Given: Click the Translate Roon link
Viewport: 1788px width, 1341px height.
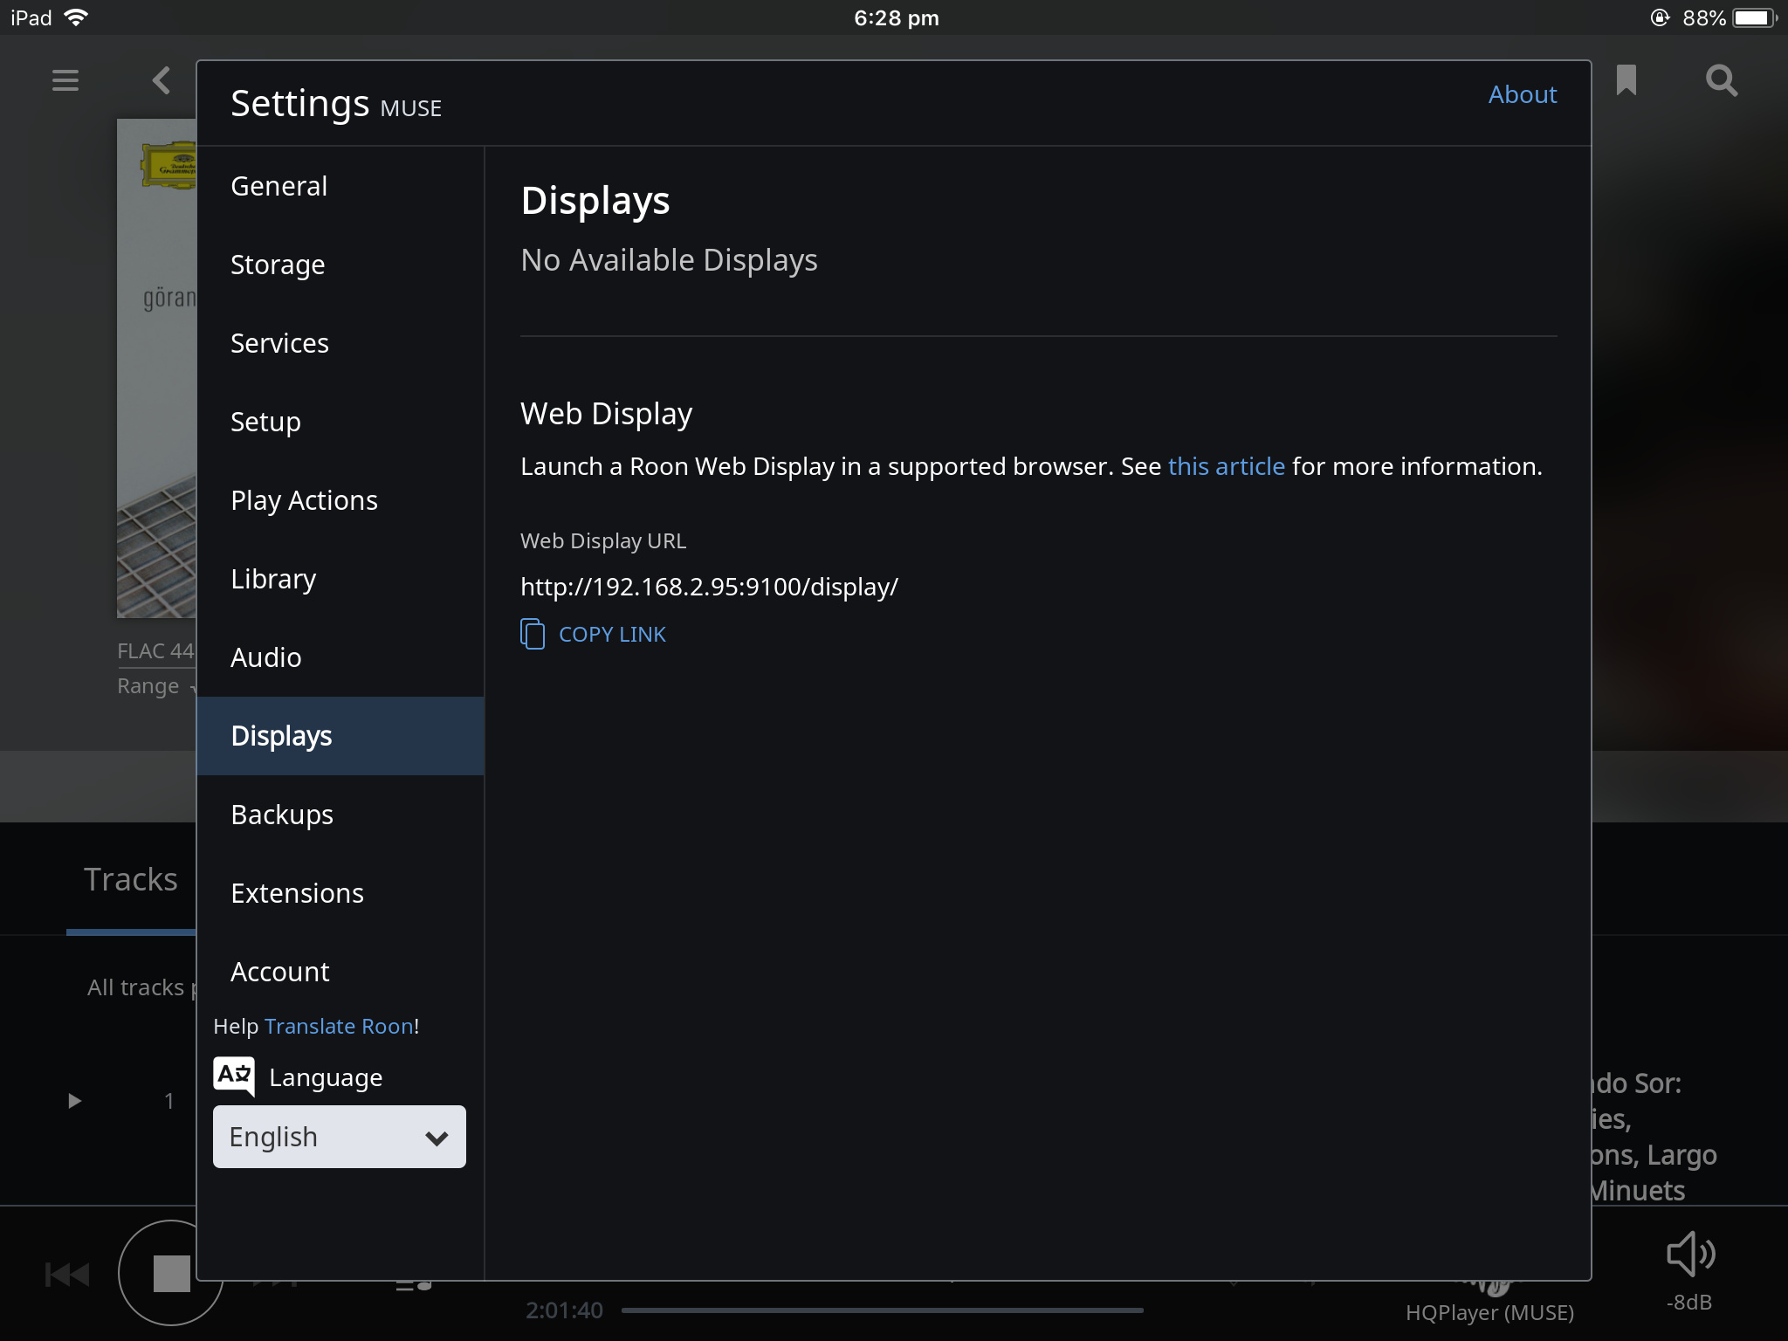Looking at the screenshot, I should tap(339, 1026).
